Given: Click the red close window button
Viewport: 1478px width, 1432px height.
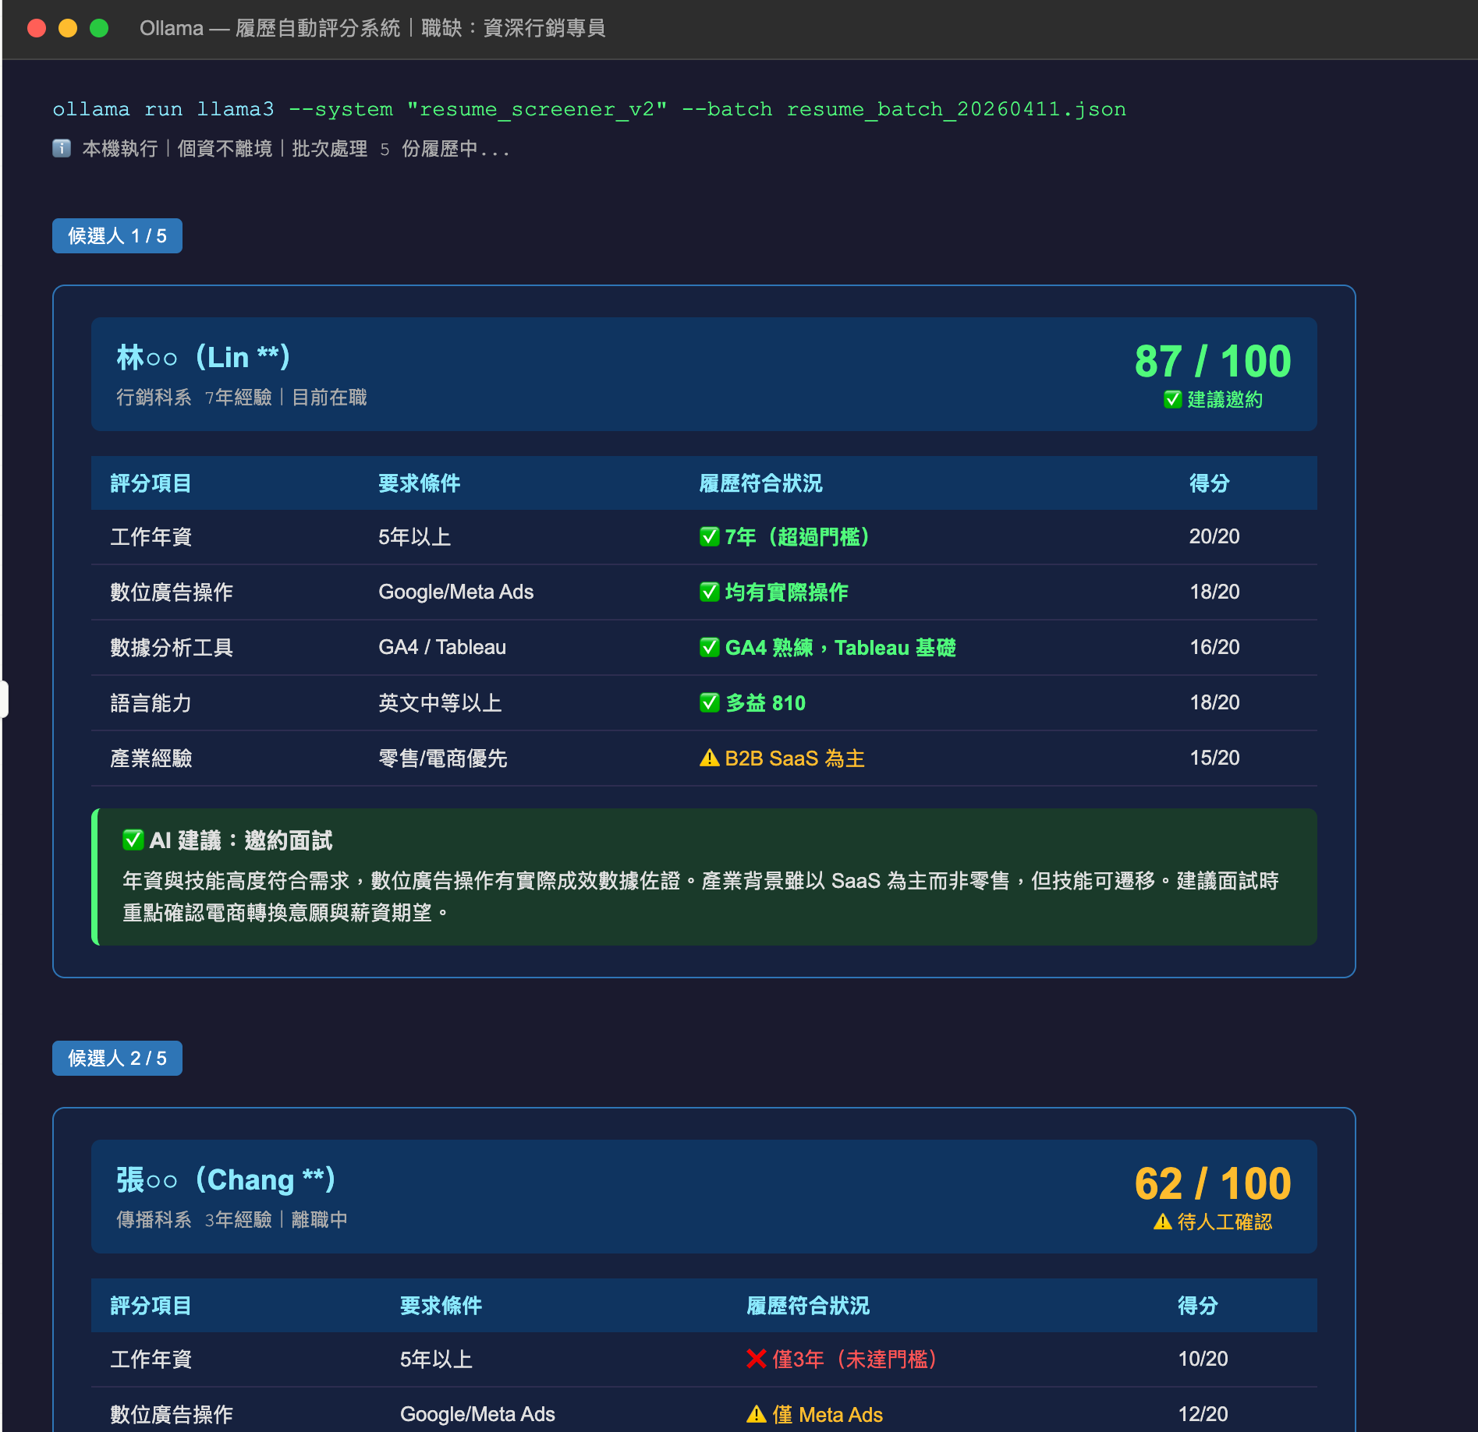Looking at the screenshot, I should (x=37, y=28).
